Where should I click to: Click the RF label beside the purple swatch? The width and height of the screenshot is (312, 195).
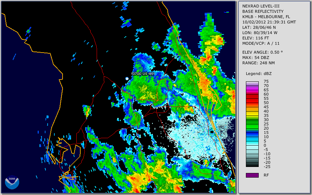coord(266,175)
